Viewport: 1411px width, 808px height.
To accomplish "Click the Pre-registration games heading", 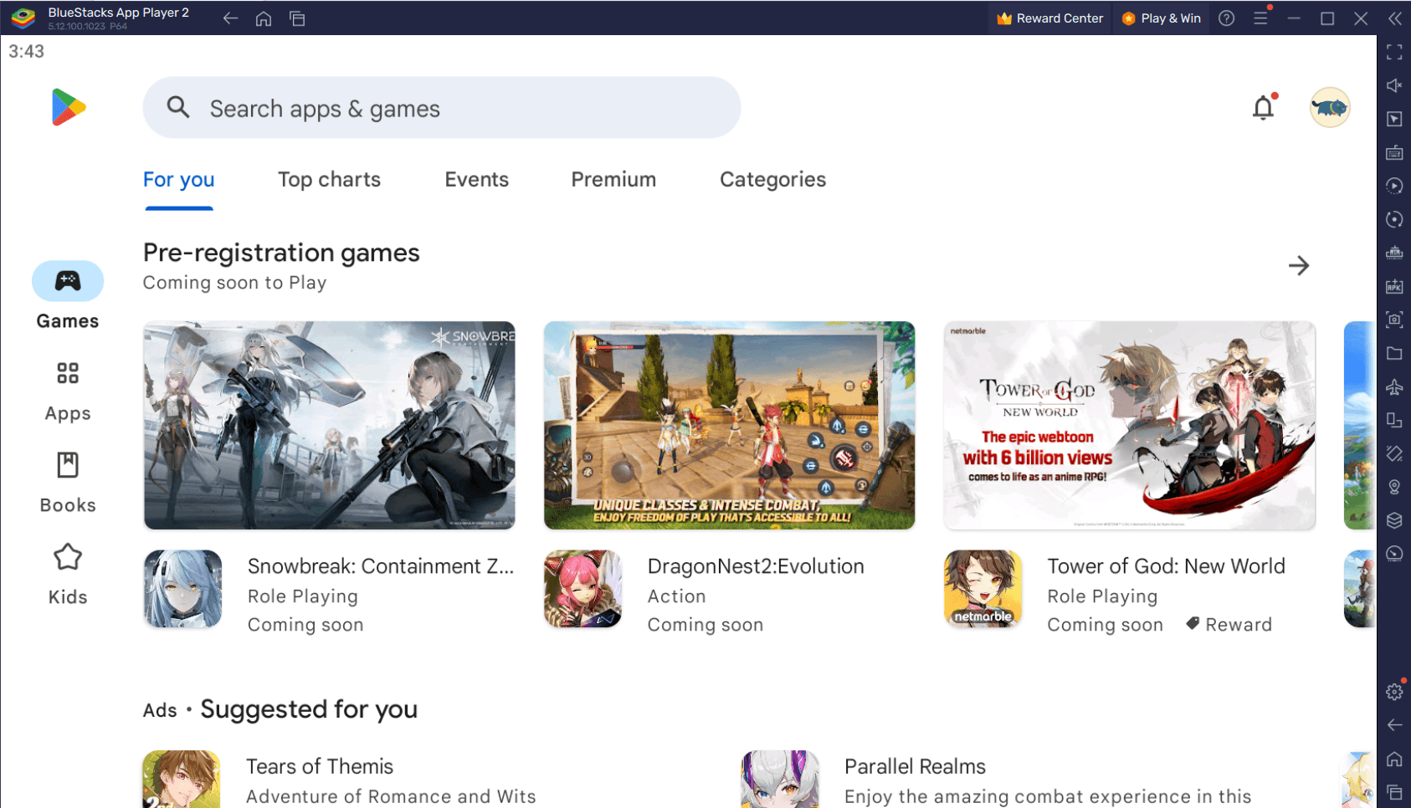I will (281, 253).
